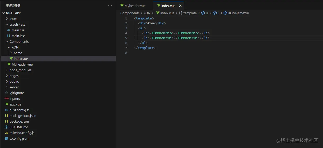Open main.less file
The width and height of the screenshot is (323, 148).
click(x=18, y=36)
